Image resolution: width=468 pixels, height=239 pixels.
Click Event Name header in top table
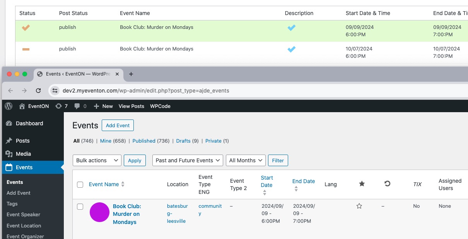(x=135, y=13)
